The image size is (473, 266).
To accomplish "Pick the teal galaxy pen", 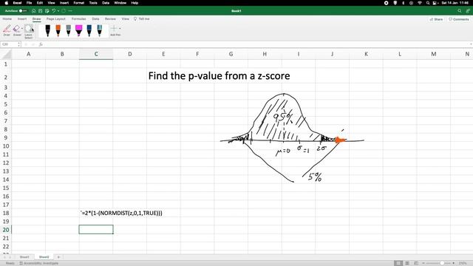I will [100, 31].
